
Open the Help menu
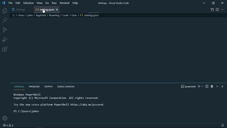coord(75,3)
